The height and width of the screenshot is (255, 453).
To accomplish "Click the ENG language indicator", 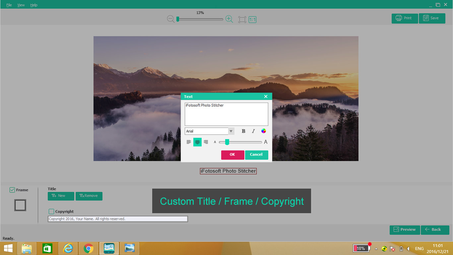I will [x=419, y=249].
